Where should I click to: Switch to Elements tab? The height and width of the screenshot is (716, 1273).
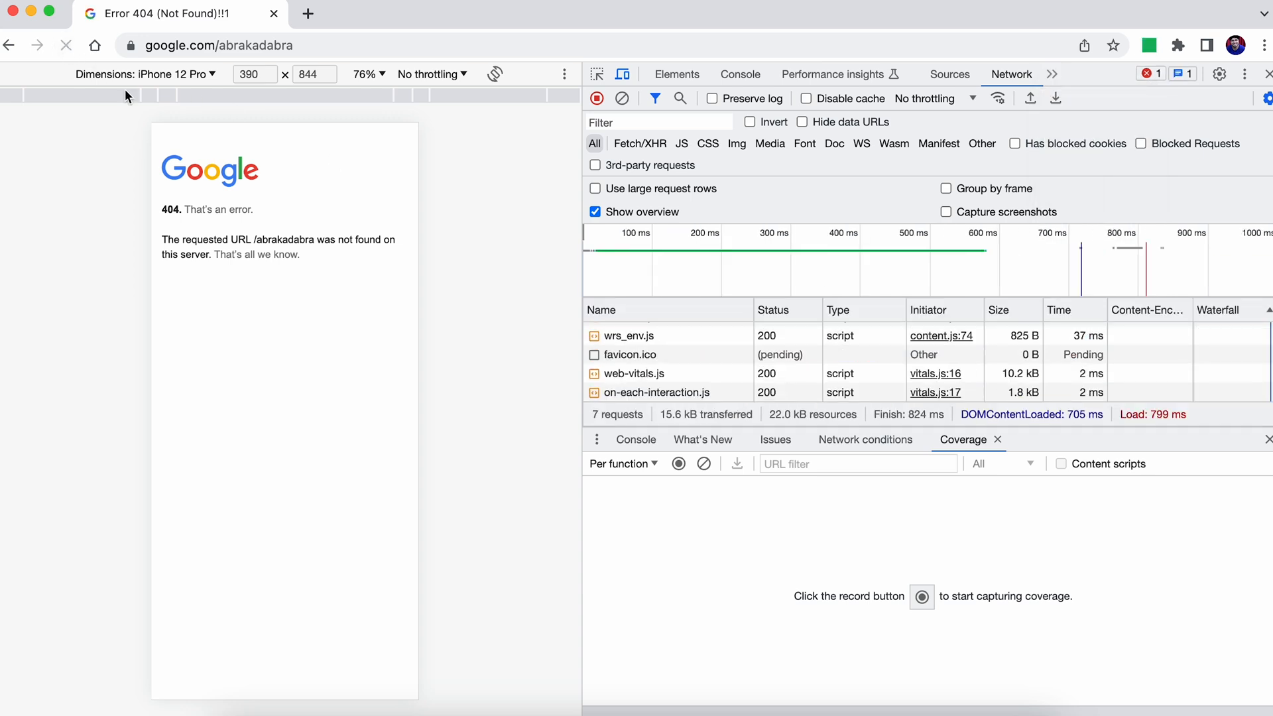677,74
